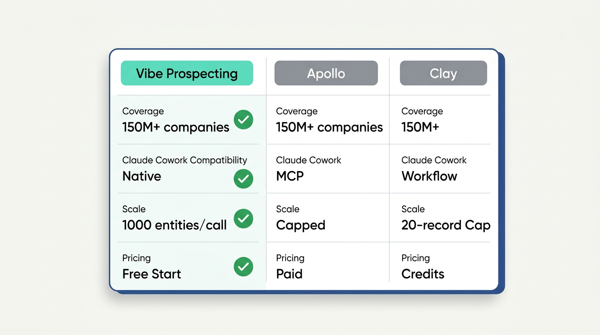
Task: Click the '20-record Cap' value
Action: (x=446, y=225)
